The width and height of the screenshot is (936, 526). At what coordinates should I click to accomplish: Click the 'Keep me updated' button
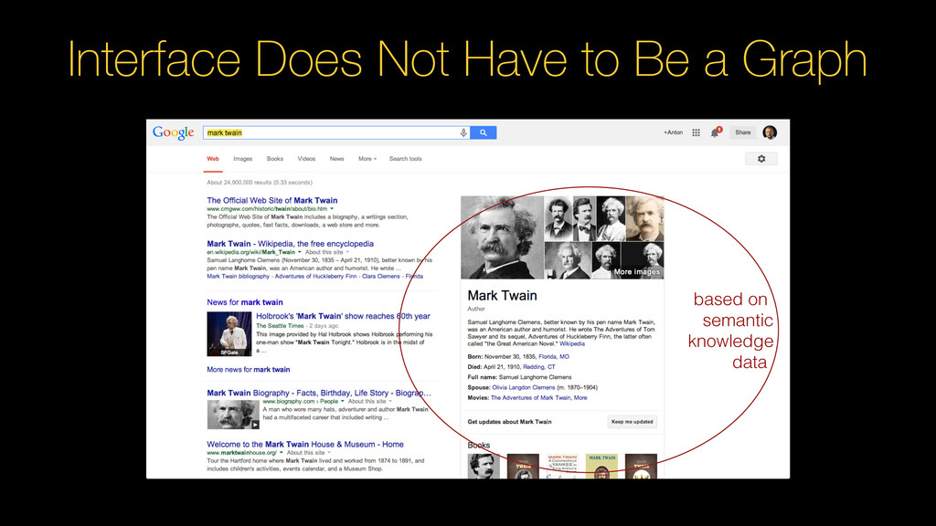tap(633, 422)
